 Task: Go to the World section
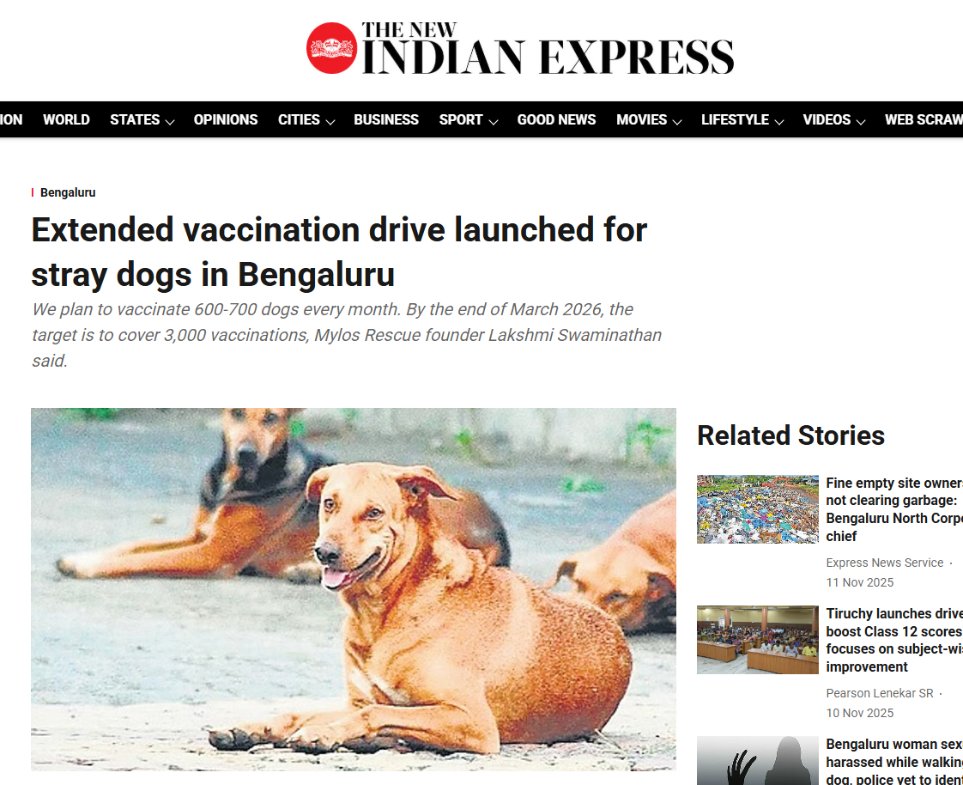pos(66,120)
